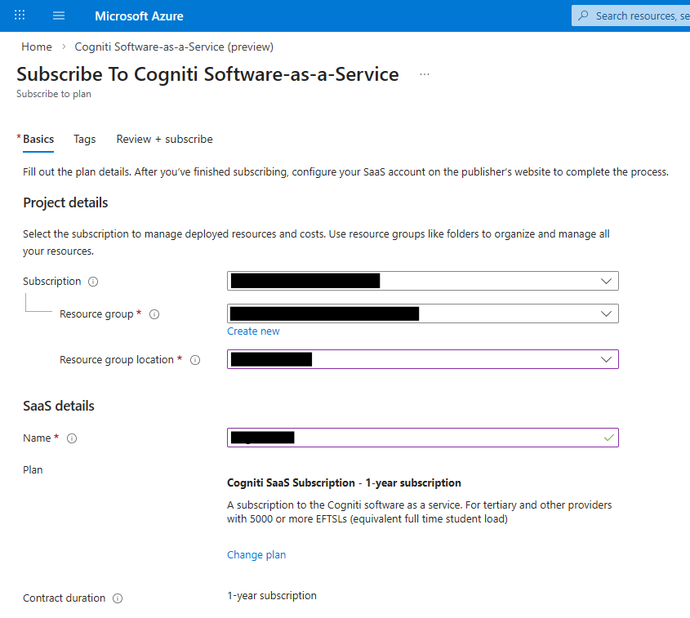This screenshot has height=618, width=690.
Task: Click the Resource group info icon
Action: pyautogui.click(x=154, y=314)
